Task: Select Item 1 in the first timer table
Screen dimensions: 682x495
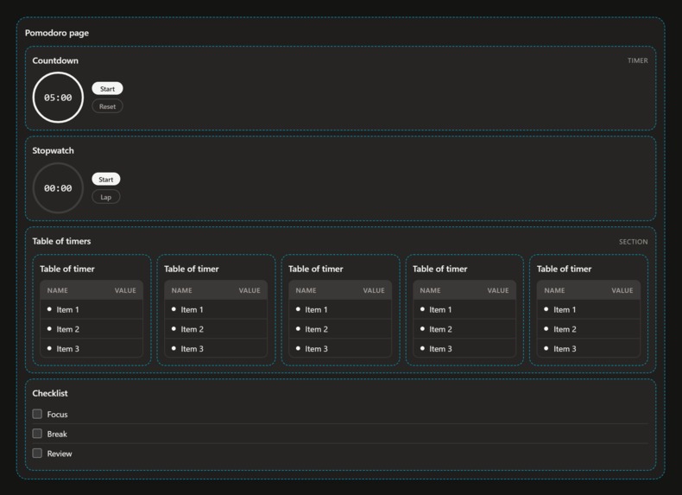Action: [x=92, y=309]
